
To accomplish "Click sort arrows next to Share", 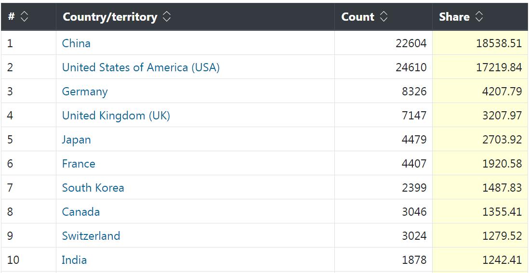I will (479, 17).
